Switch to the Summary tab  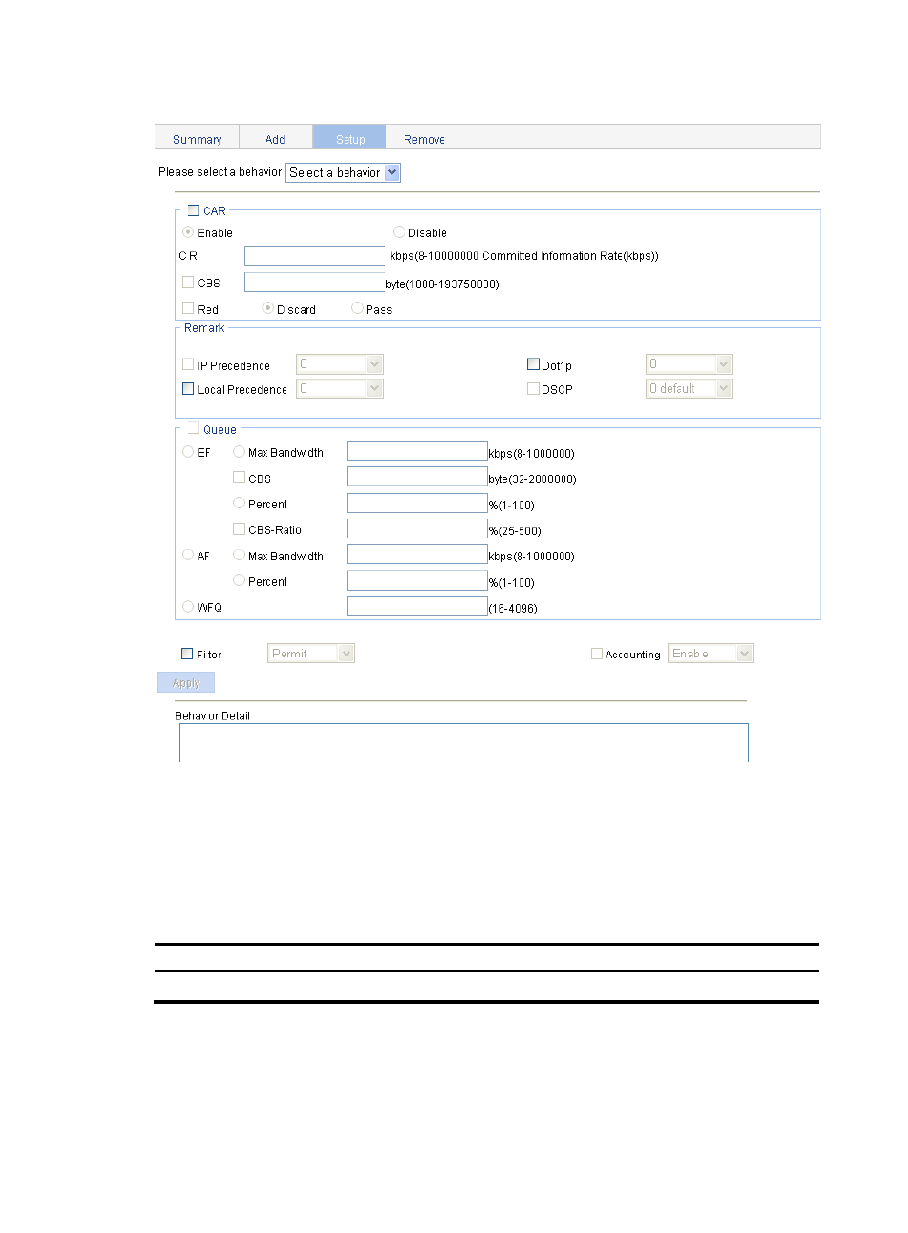click(197, 139)
